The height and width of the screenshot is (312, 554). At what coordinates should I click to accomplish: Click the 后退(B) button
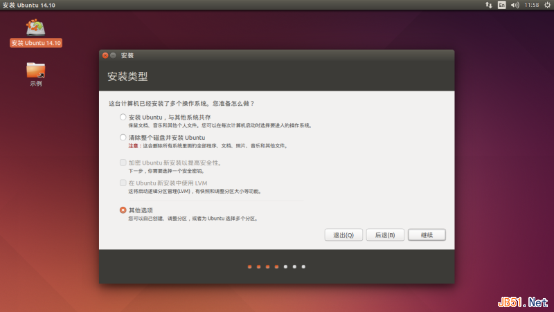pos(385,235)
